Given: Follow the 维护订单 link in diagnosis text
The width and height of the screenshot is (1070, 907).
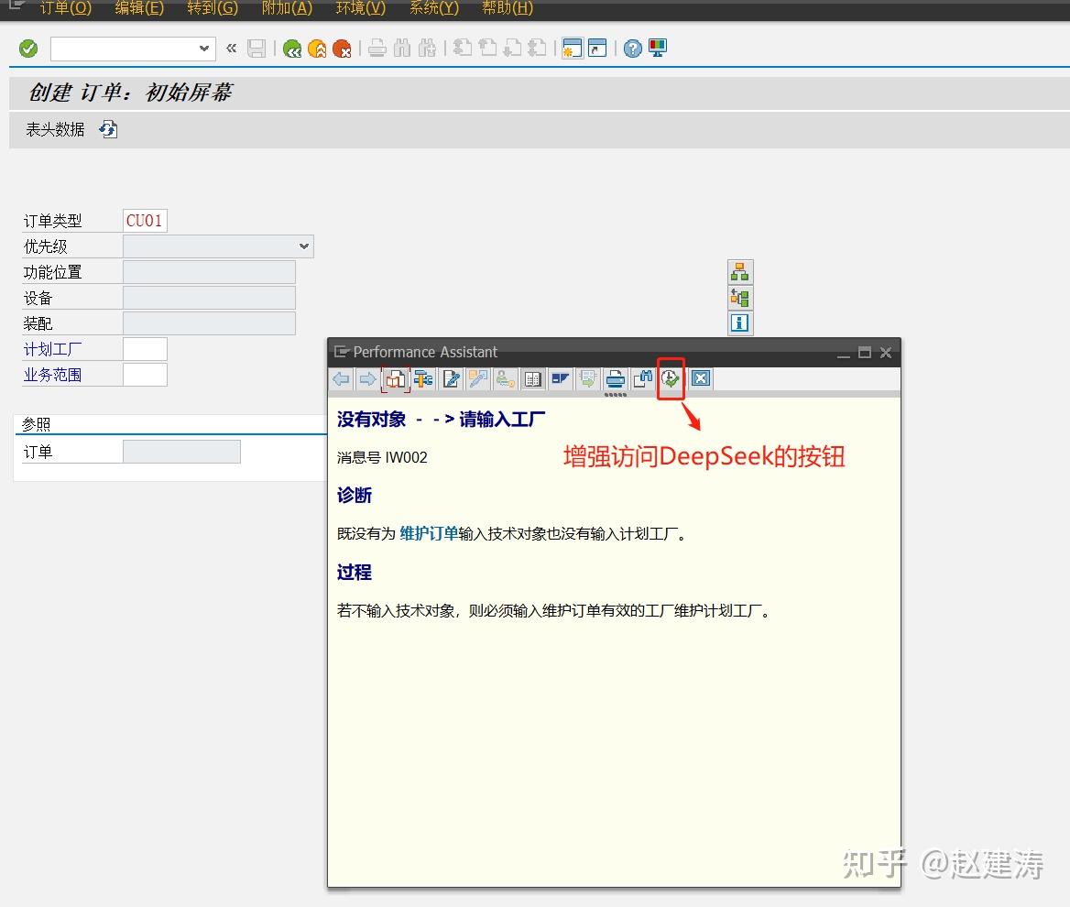Looking at the screenshot, I should coord(427,534).
